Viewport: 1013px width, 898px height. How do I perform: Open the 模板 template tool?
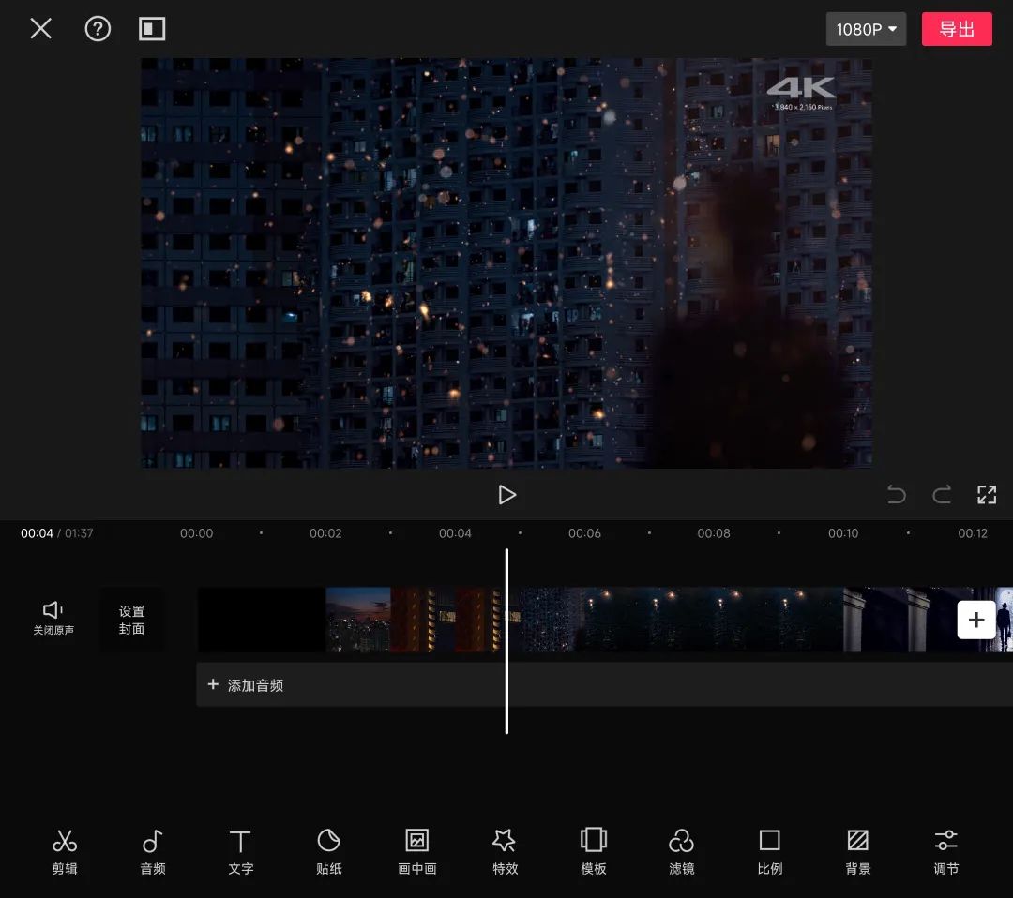pos(593,851)
